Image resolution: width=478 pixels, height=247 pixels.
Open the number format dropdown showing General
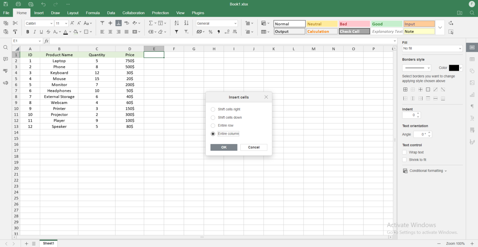217,23
